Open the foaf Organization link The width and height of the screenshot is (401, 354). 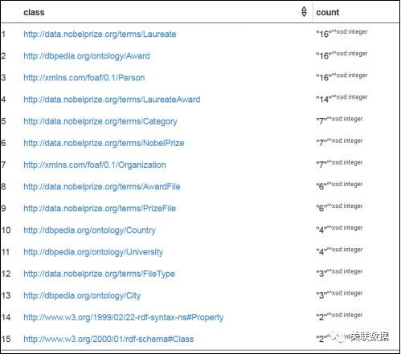pyautogui.click(x=95, y=165)
